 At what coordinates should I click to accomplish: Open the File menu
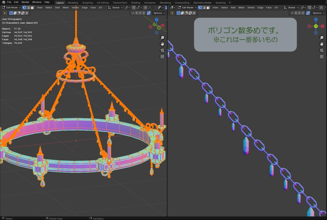pos(9,2)
